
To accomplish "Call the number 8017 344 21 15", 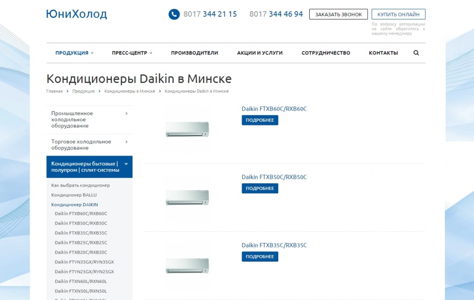I will 210,14.
